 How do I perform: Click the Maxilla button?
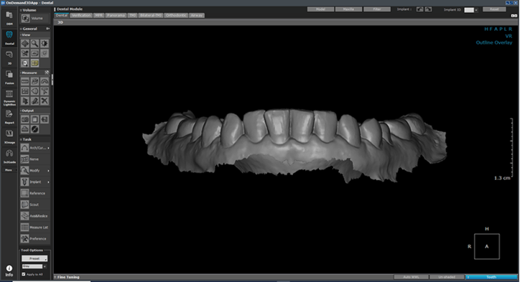coord(348,9)
